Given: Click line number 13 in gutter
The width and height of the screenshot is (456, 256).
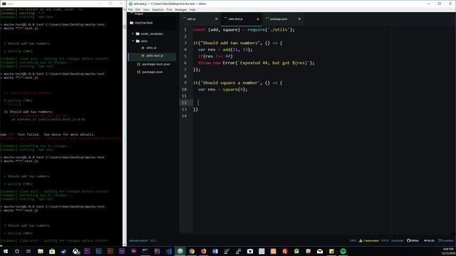Looking at the screenshot, I should [x=184, y=109].
